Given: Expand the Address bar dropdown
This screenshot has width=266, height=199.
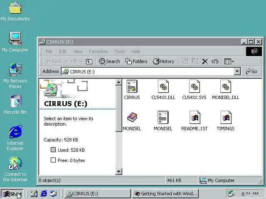Looking at the screenshot, I should pyautogui.click(x=237, y=71).
